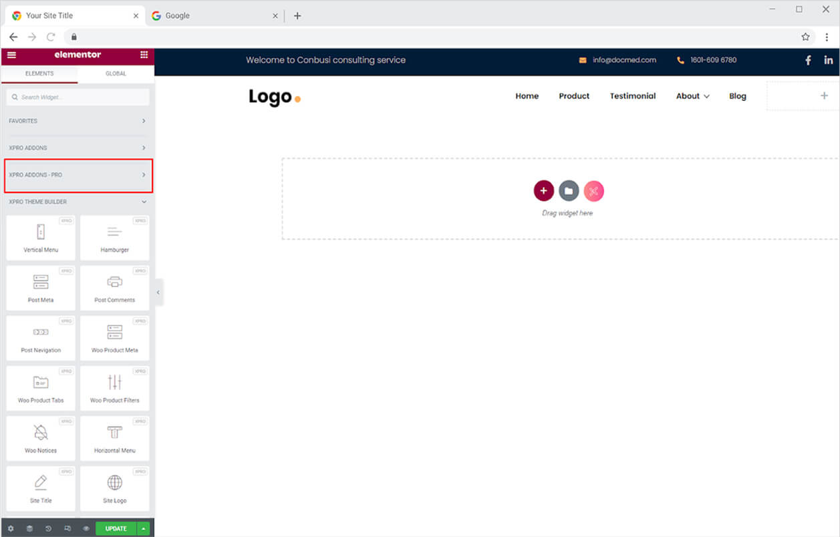Open the settings gear in bottom toolbar
The width and height of the screenshot is (840, 537).
11,528
